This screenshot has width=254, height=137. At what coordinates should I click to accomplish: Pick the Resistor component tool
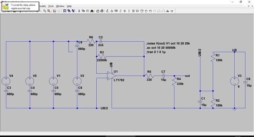(120, 11)
